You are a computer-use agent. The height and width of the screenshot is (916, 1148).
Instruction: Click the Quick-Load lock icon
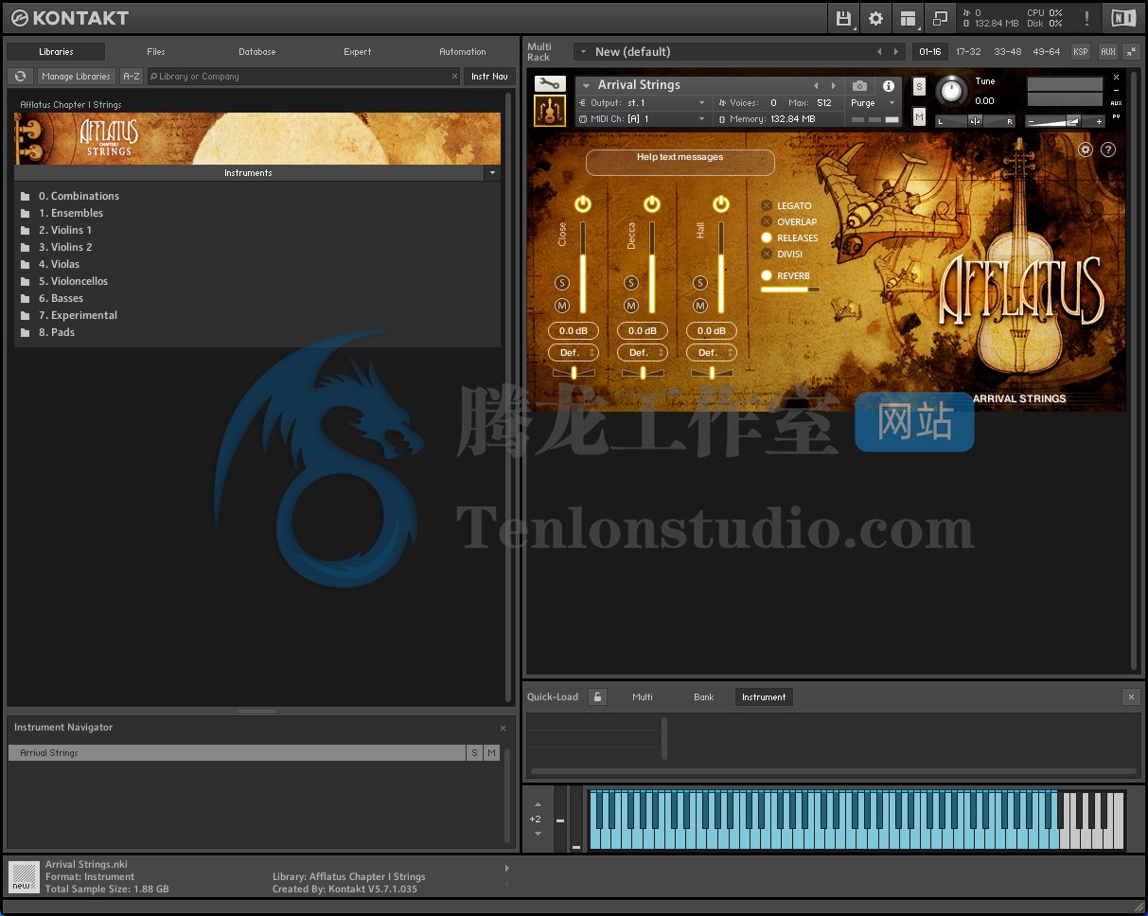597,696
